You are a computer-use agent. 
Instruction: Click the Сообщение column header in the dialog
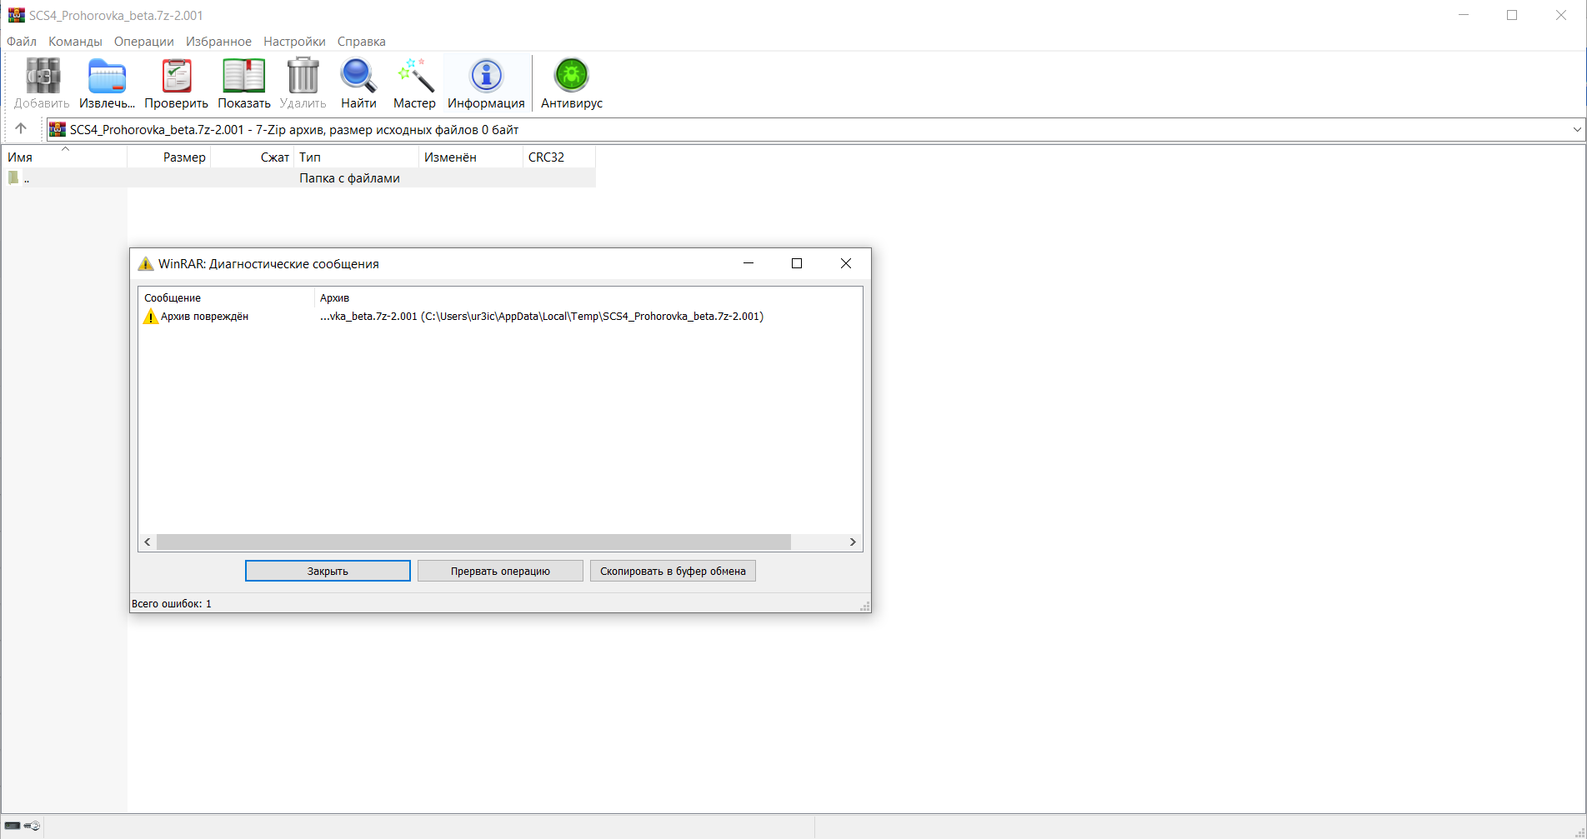pyautogui.click(x=226, y=297)
